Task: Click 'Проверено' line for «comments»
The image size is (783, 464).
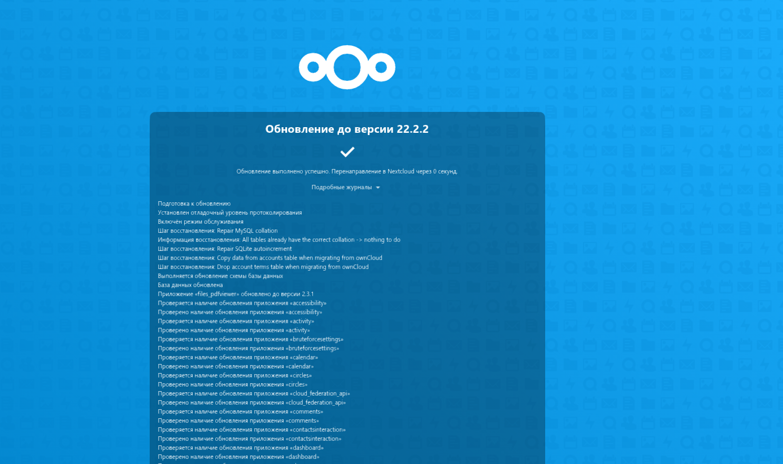Action: coord(238,420)
